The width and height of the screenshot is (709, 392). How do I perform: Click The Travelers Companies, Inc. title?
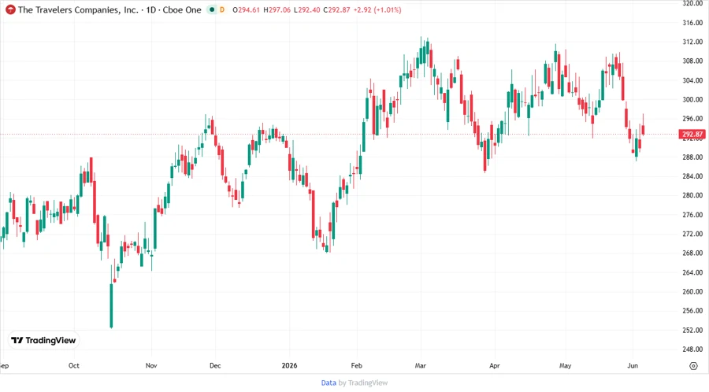coord(78,9)
